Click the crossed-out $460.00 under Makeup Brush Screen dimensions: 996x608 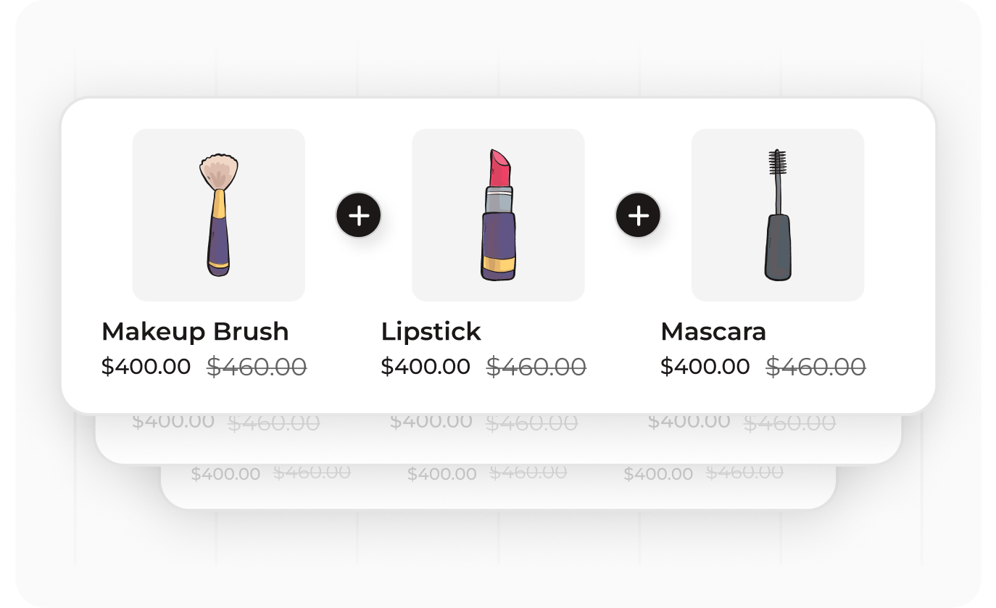[257, 367]
